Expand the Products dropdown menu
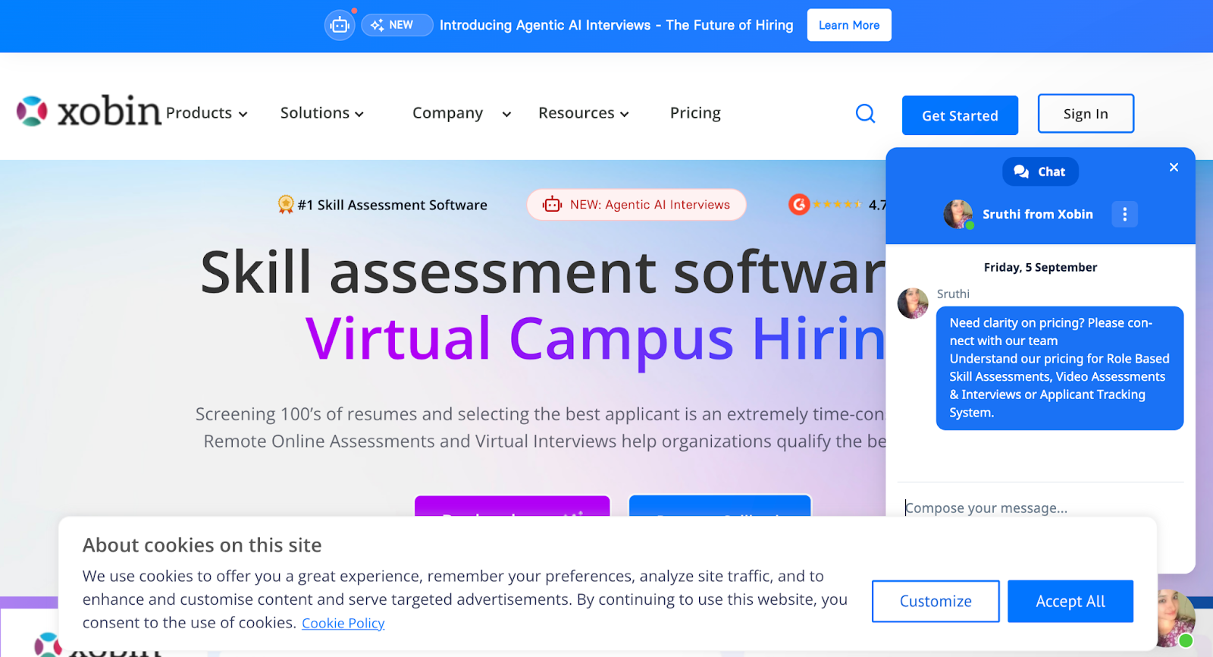This screenshot has width=1213, height=657. (207, 113)
